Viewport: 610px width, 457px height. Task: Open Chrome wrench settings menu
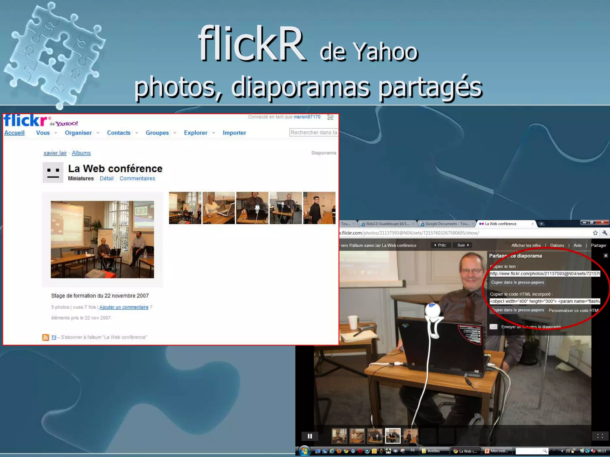pos(605,233)
